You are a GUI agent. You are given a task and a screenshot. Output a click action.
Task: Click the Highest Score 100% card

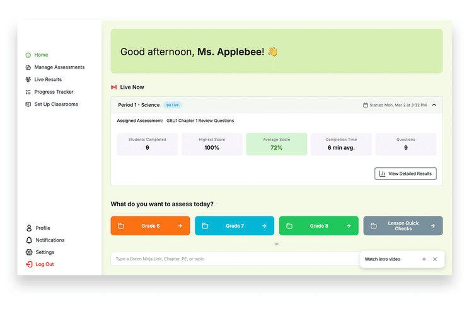212,144
